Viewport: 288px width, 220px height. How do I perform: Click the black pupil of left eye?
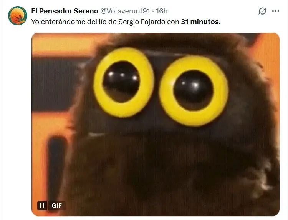[121, 82]
